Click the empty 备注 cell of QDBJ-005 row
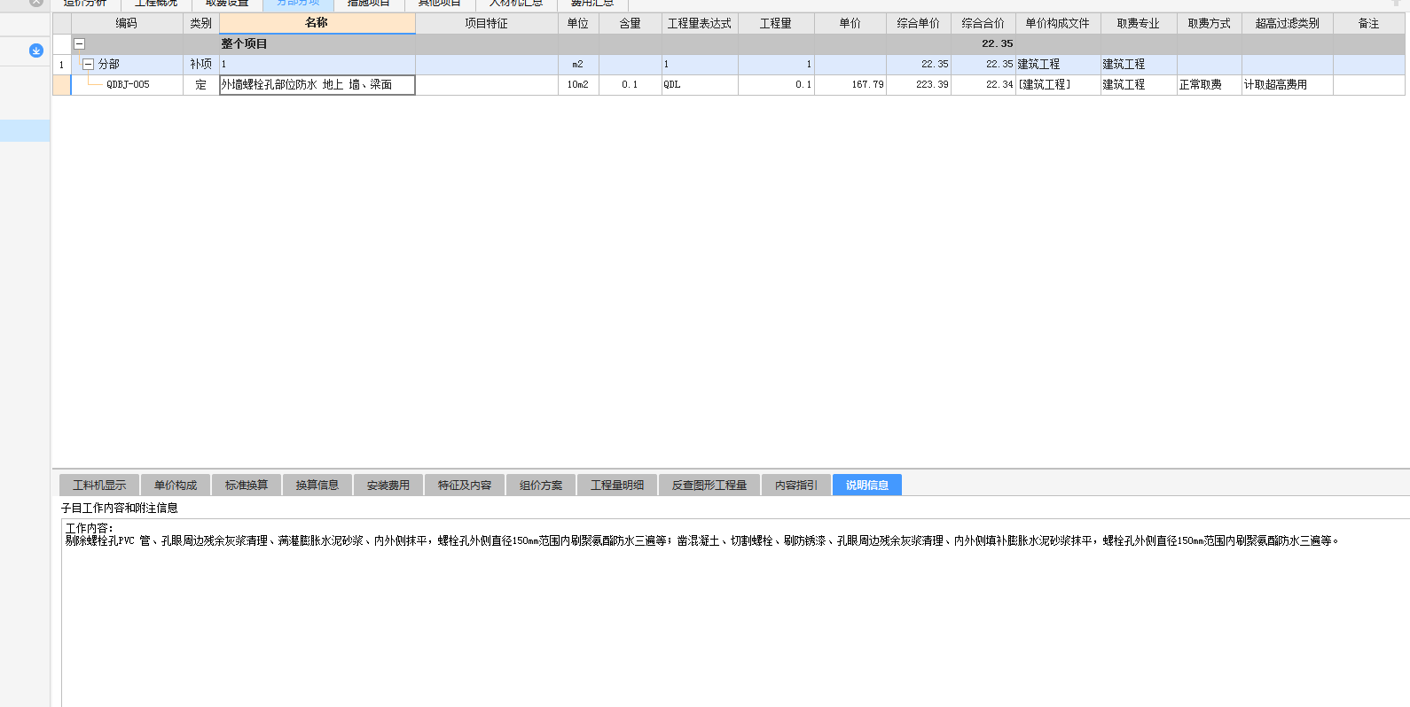 (x=1369, y=84)
